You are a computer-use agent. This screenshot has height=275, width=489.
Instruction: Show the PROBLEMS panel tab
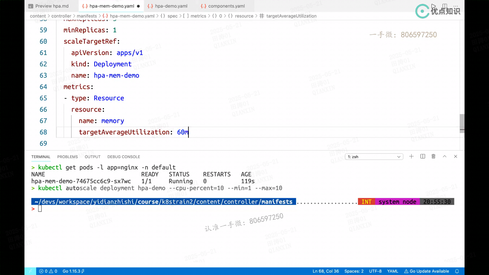coord(67,157)
